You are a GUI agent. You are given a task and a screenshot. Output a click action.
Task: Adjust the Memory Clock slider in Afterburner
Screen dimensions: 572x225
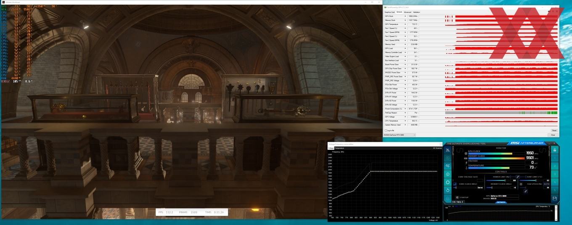coord(498,188)
